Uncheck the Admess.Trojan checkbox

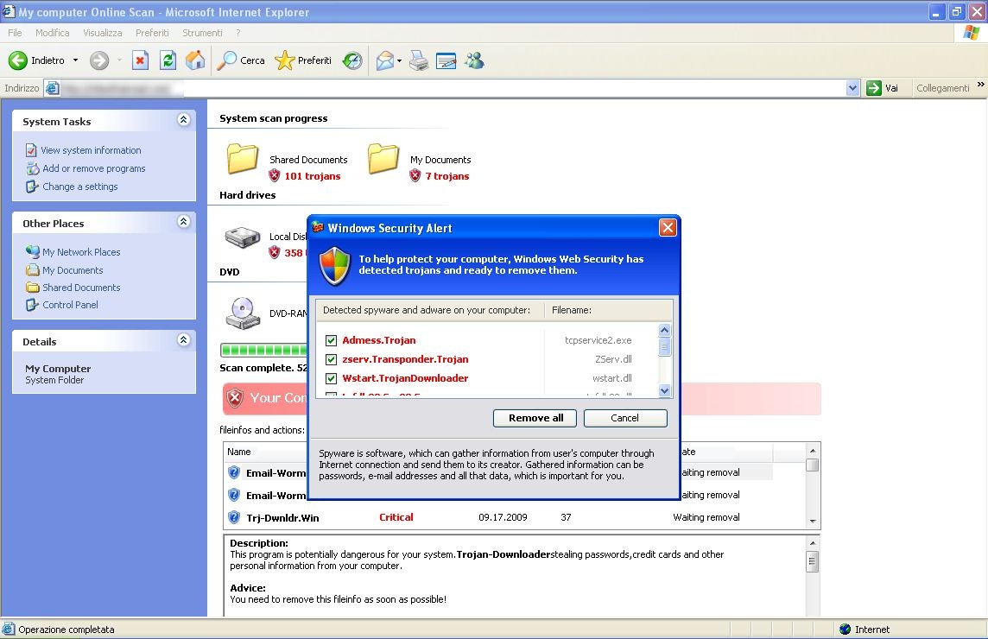point(331,340)
